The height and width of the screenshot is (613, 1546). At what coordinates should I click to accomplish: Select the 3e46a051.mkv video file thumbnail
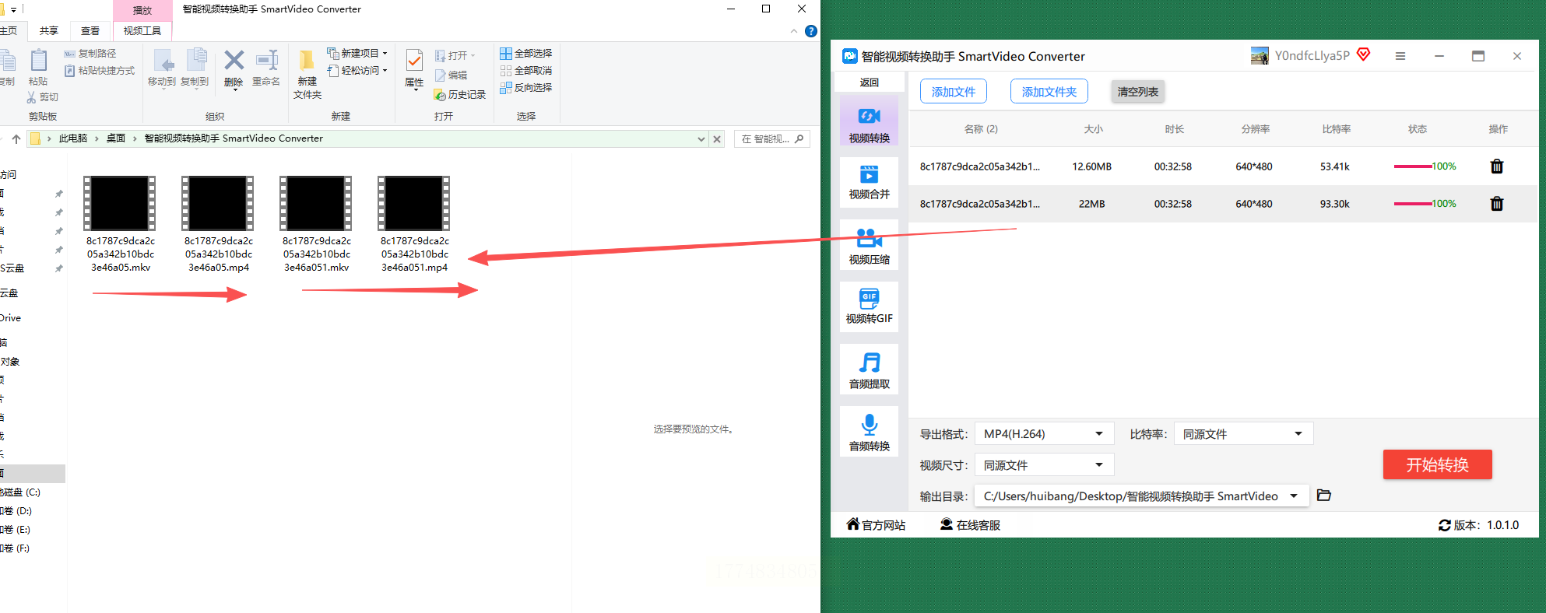pyautogui.click(x=316, y=203)
